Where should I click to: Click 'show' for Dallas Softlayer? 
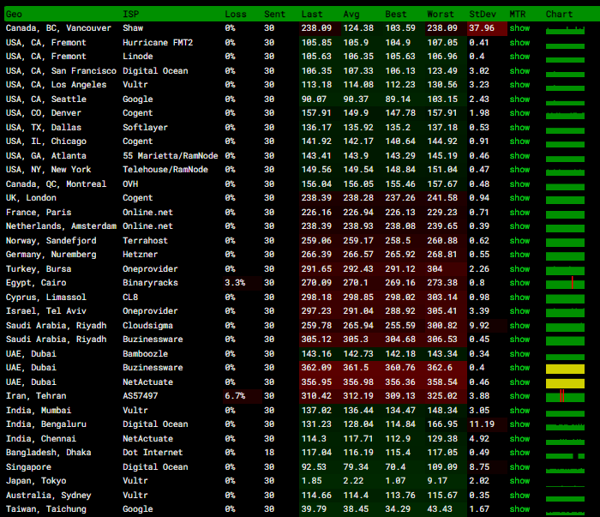[x=519, y=128]
